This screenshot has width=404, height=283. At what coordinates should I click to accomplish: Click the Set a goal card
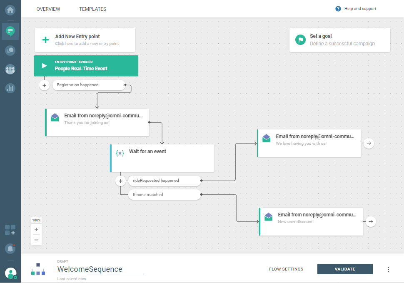pos(339,40)
